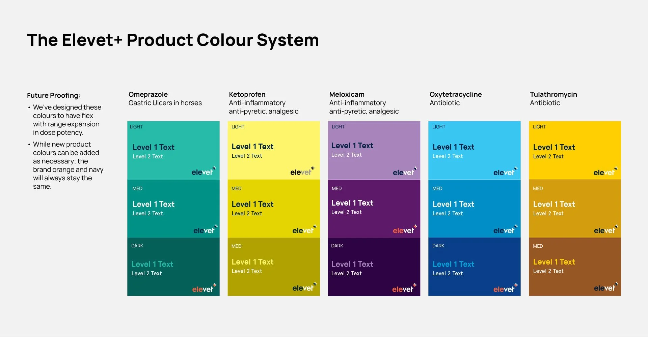Click 'Level 1 Text' on the dark purple swatch

tap(352, 264)
